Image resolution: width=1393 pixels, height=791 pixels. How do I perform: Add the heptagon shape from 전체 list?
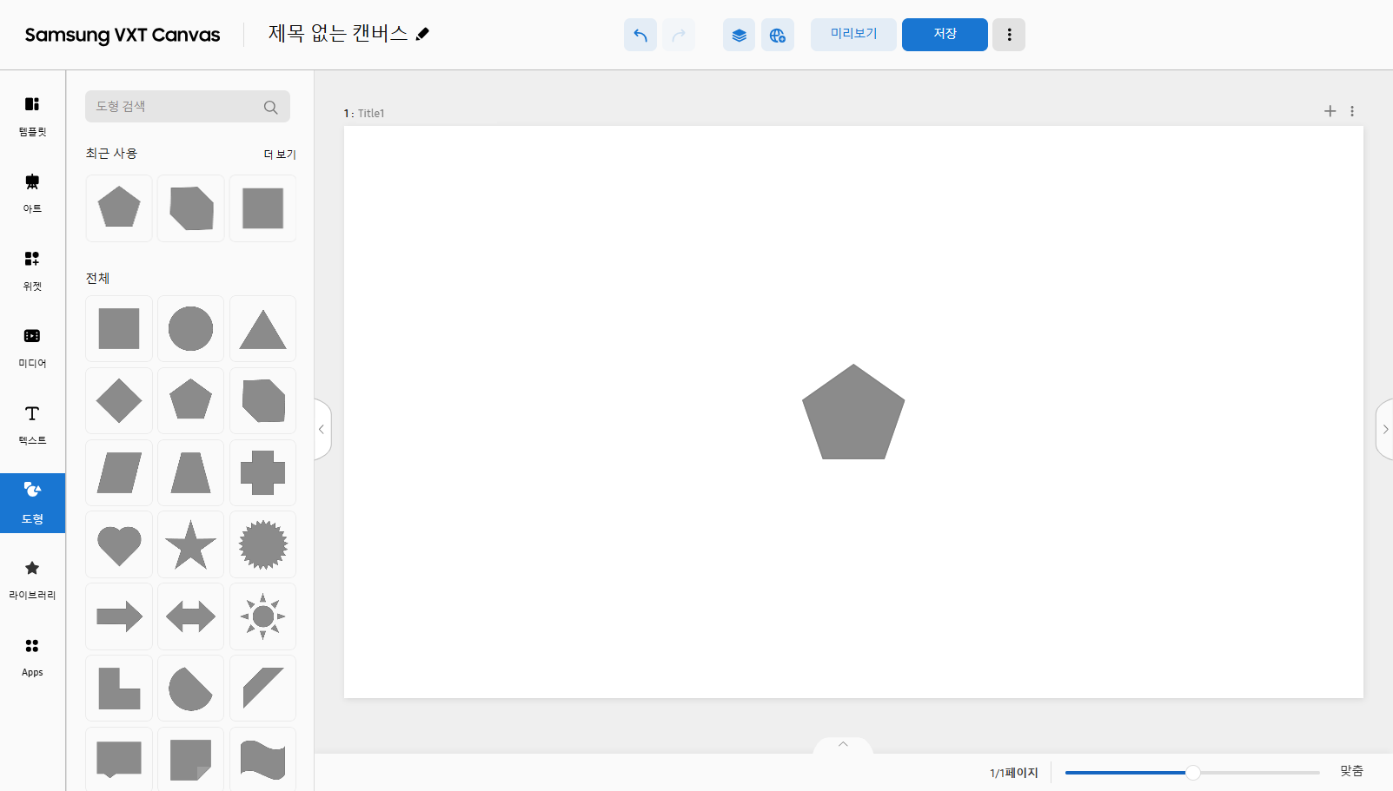pyautogui.click(x=263, y=400)
